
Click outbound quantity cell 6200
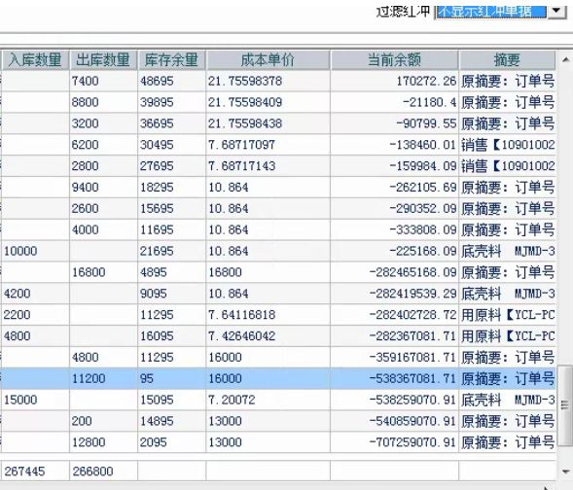[103, 145]
